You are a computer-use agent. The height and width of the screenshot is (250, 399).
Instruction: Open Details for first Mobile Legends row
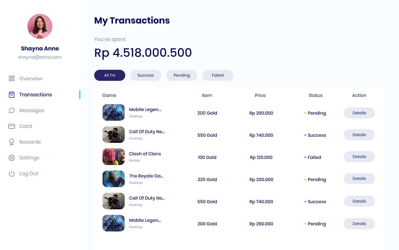coord(359,113)
